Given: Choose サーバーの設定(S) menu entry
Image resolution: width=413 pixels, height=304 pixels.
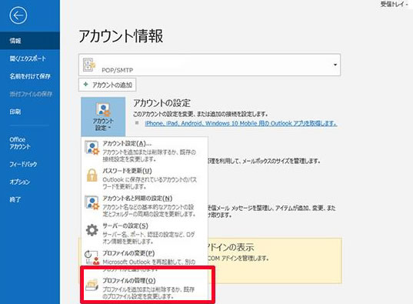Looking at the screenshot, I should point(145,233).
